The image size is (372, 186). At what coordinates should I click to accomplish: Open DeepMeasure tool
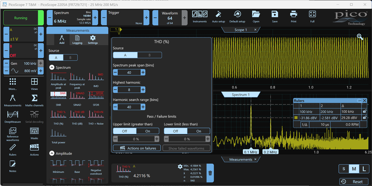(13, 117)
